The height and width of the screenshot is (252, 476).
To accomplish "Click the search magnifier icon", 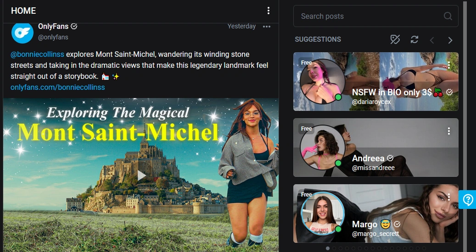I will tap(448, 16).
